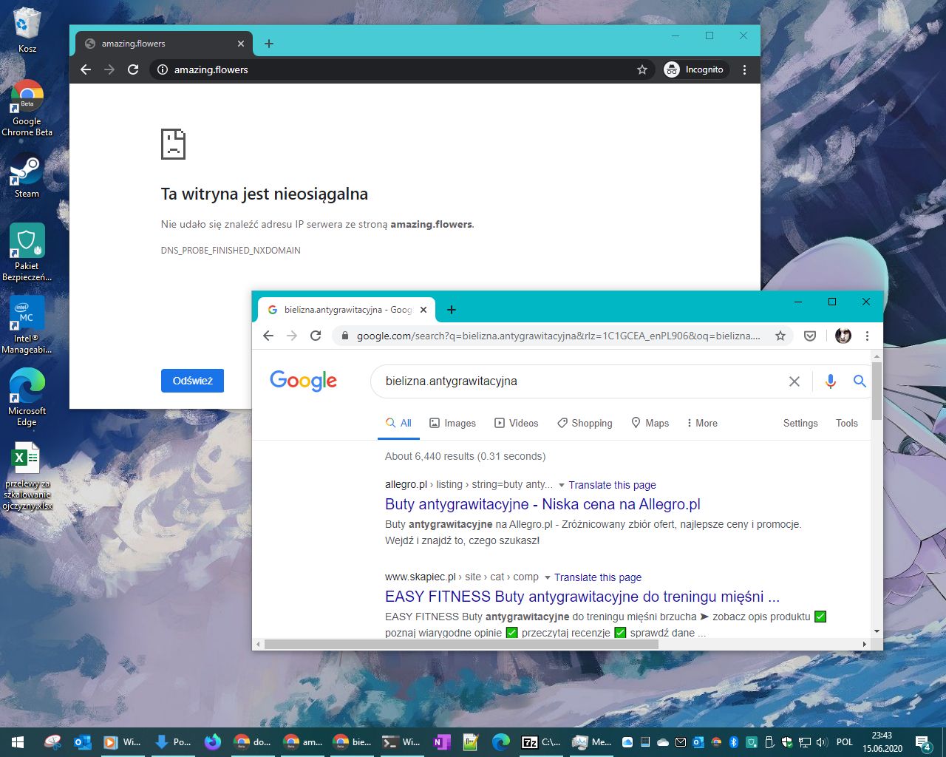Click the Google window's vertical scrollbar
This screenshot has height=757, width=946.
point(877,392)
